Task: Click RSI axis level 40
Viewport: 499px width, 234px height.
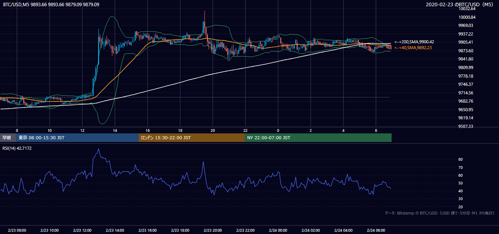Action: click(x=461, y=191)
